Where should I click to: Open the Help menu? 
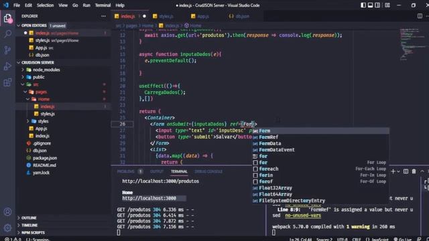click(120, 5)
